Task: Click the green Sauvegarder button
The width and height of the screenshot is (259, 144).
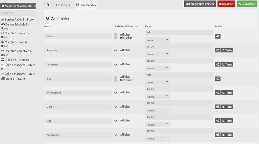Action: [x=247, y=4]
